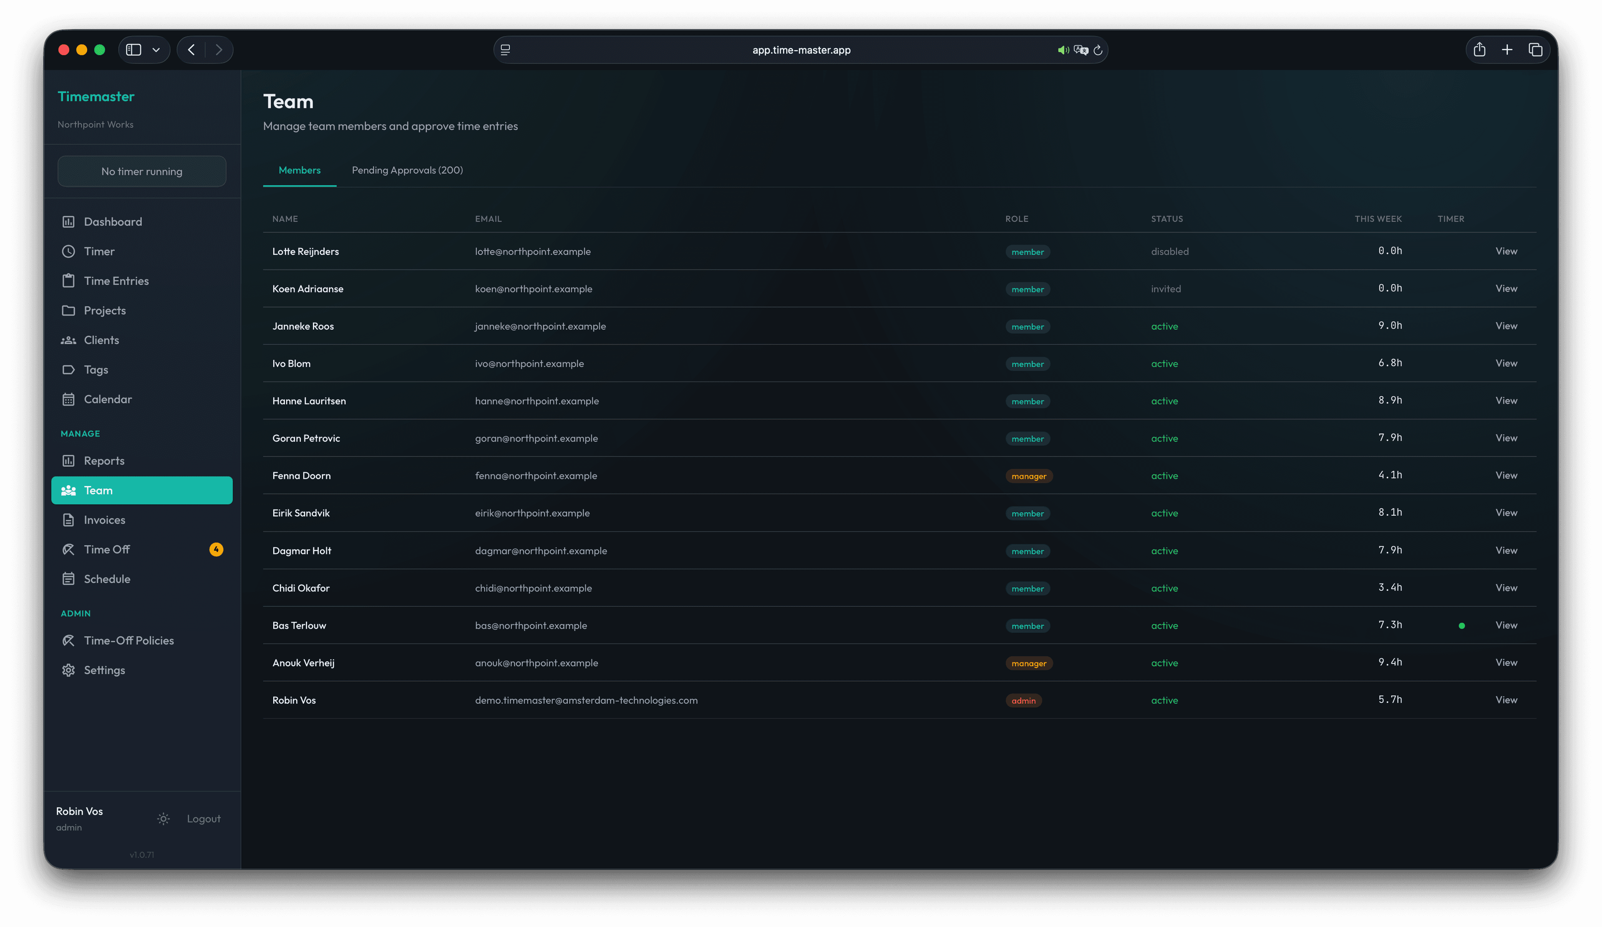This screenshot has width=1602, height=927.
Task: Open the Reports chart icon
Action: point(68,460)
